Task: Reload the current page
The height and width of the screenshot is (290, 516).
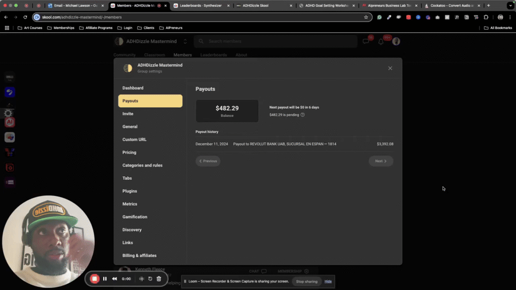Action: (x=25, y=17)
